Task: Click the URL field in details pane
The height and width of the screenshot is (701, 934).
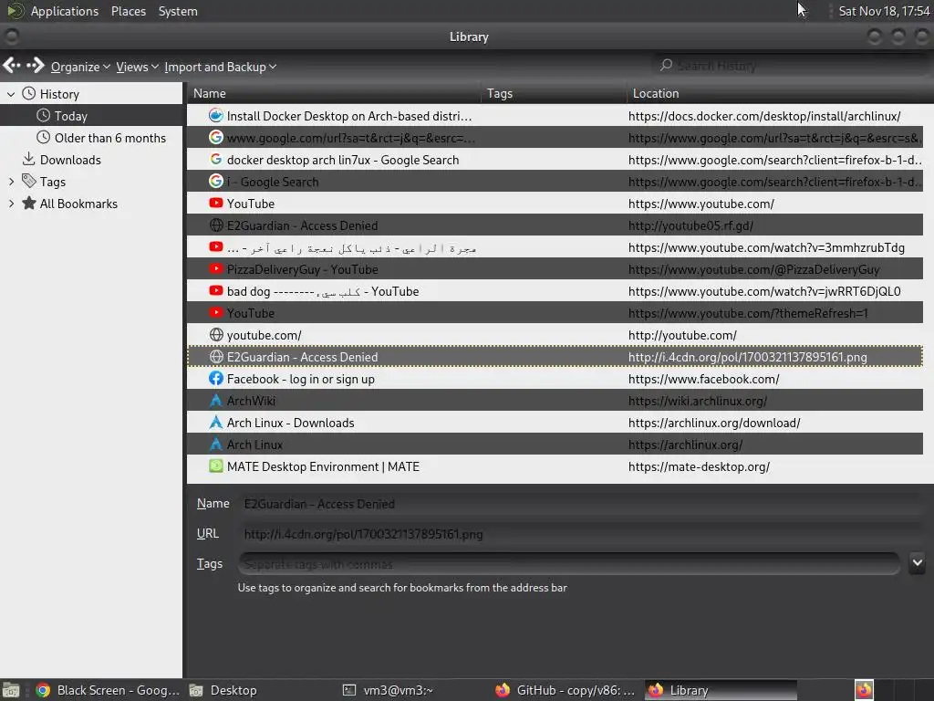Action: 581,534
